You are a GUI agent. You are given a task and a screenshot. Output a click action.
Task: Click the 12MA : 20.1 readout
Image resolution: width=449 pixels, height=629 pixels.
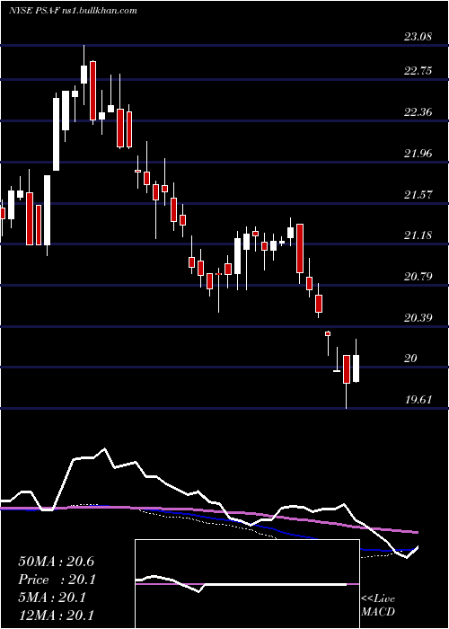56,615
